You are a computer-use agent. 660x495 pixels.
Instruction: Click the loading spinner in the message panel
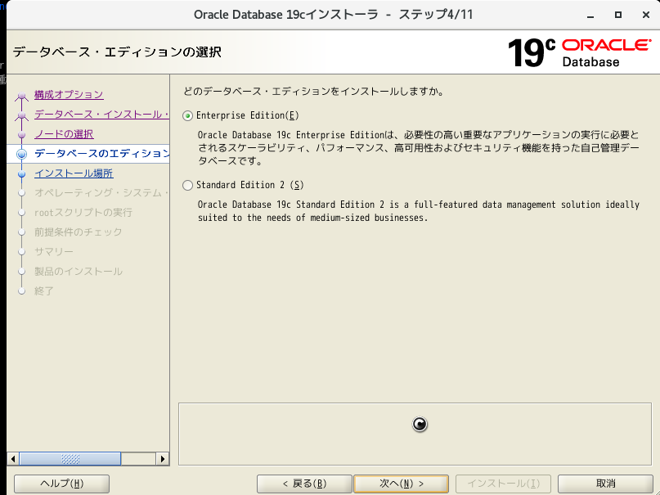click(x=420, y=425)
